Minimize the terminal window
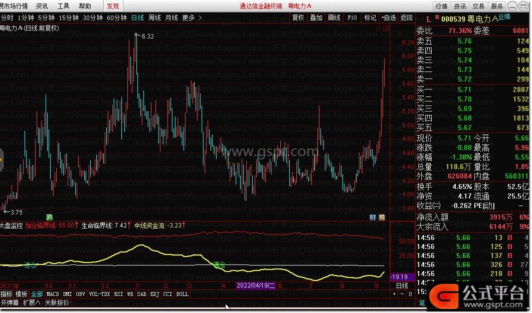 512,6
